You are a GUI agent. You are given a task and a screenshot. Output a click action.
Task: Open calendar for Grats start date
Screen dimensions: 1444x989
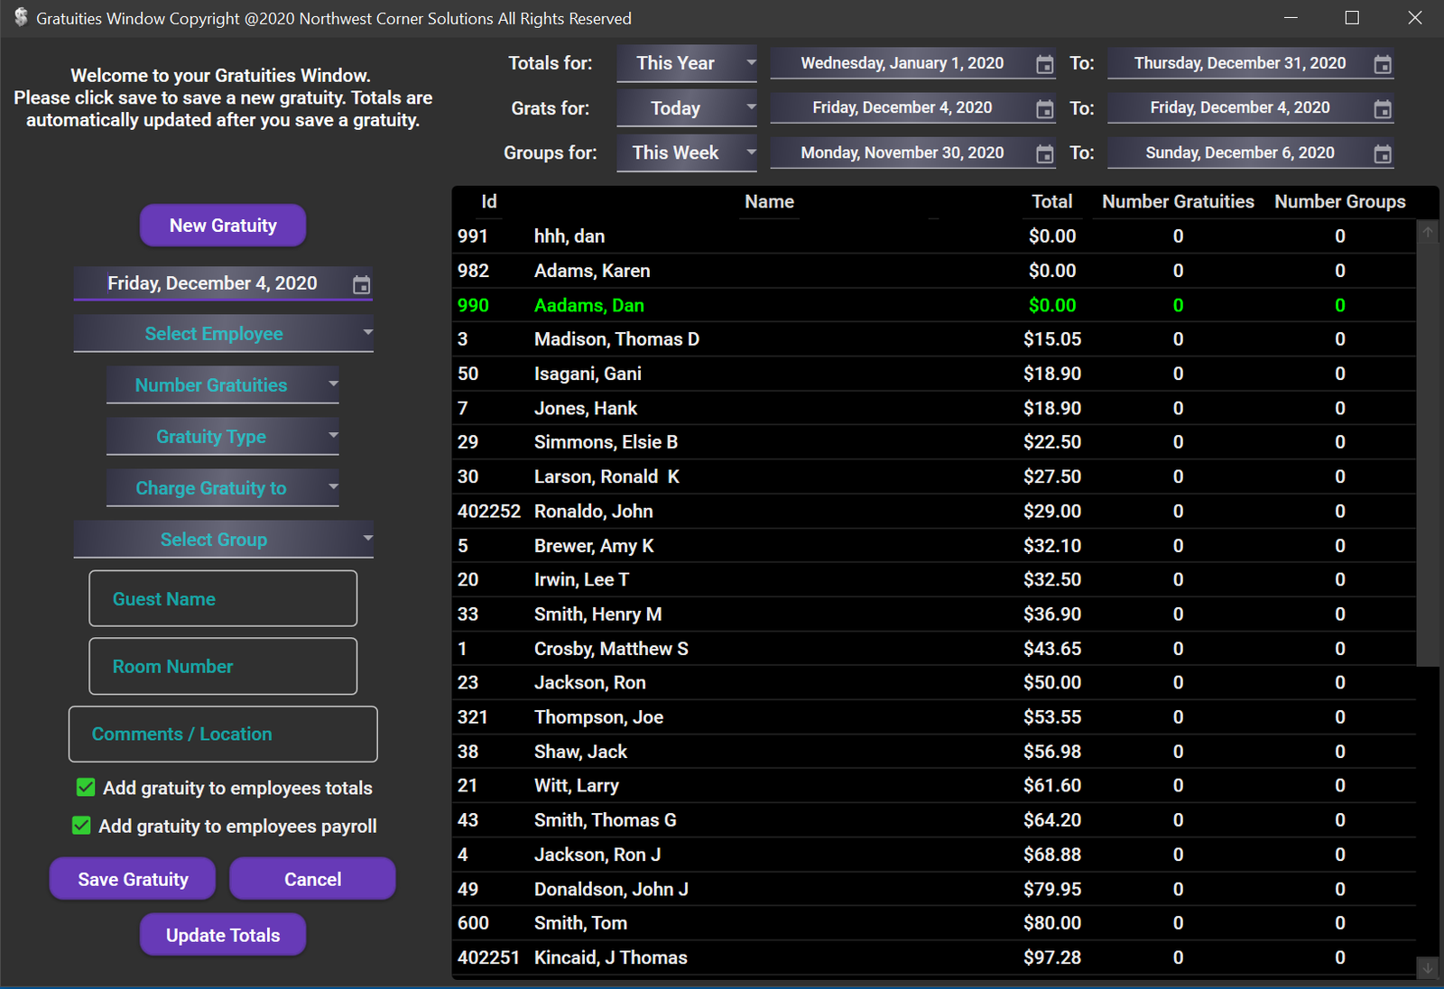pos(1044,109)
